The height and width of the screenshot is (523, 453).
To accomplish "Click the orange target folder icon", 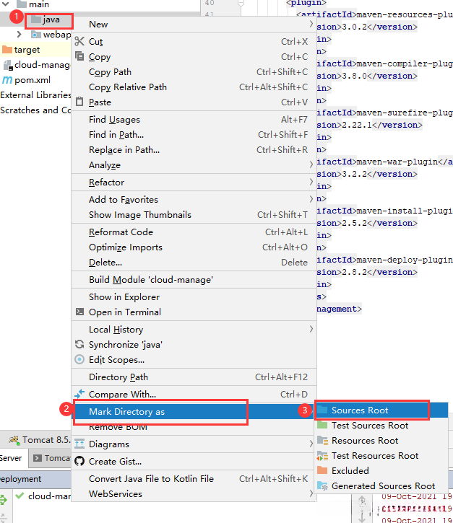I will click(x=7, y=49).
